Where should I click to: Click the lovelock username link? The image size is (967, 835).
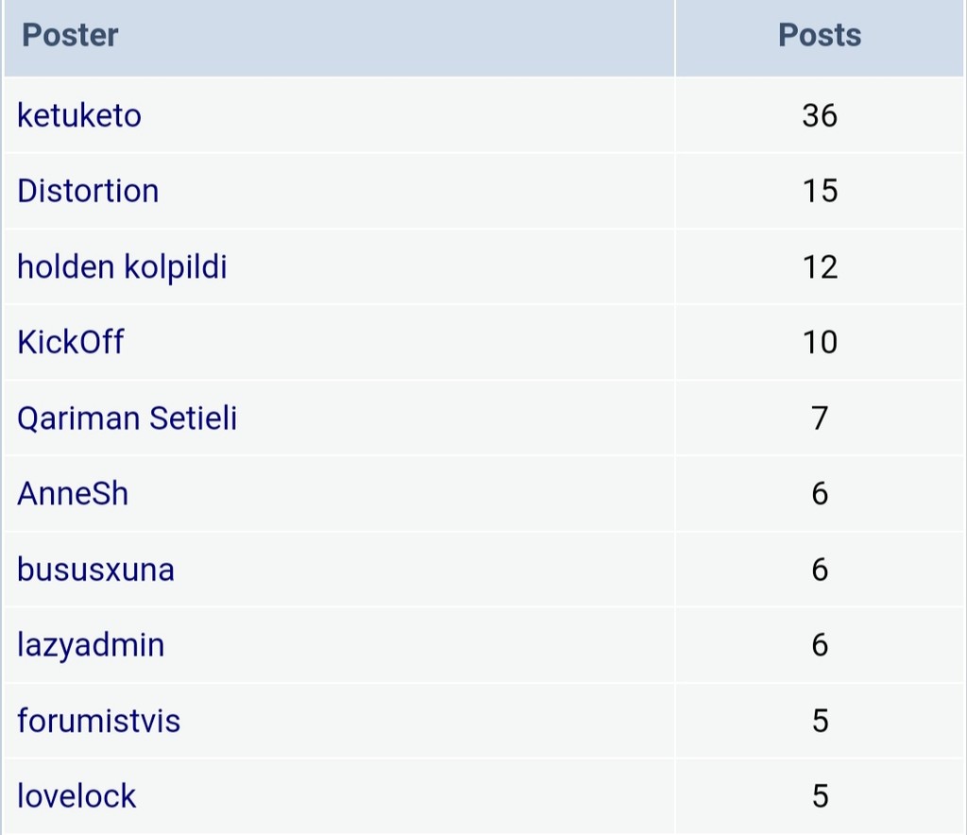point(76,796)
